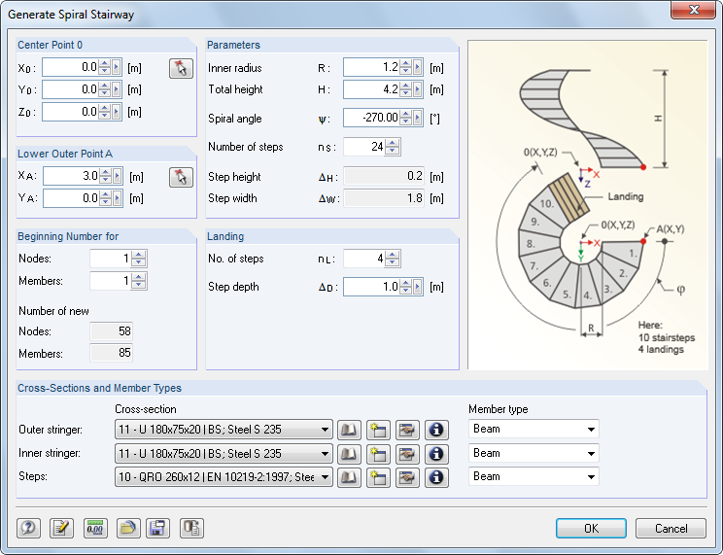Click the XA coordinate input field
The height and width of the screenshot is (555, 723).
point(72,176)
